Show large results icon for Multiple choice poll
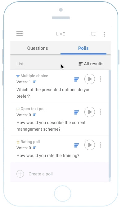Image resolution: width=121 pixels, height=209 pixels. (x=77, y=79)
